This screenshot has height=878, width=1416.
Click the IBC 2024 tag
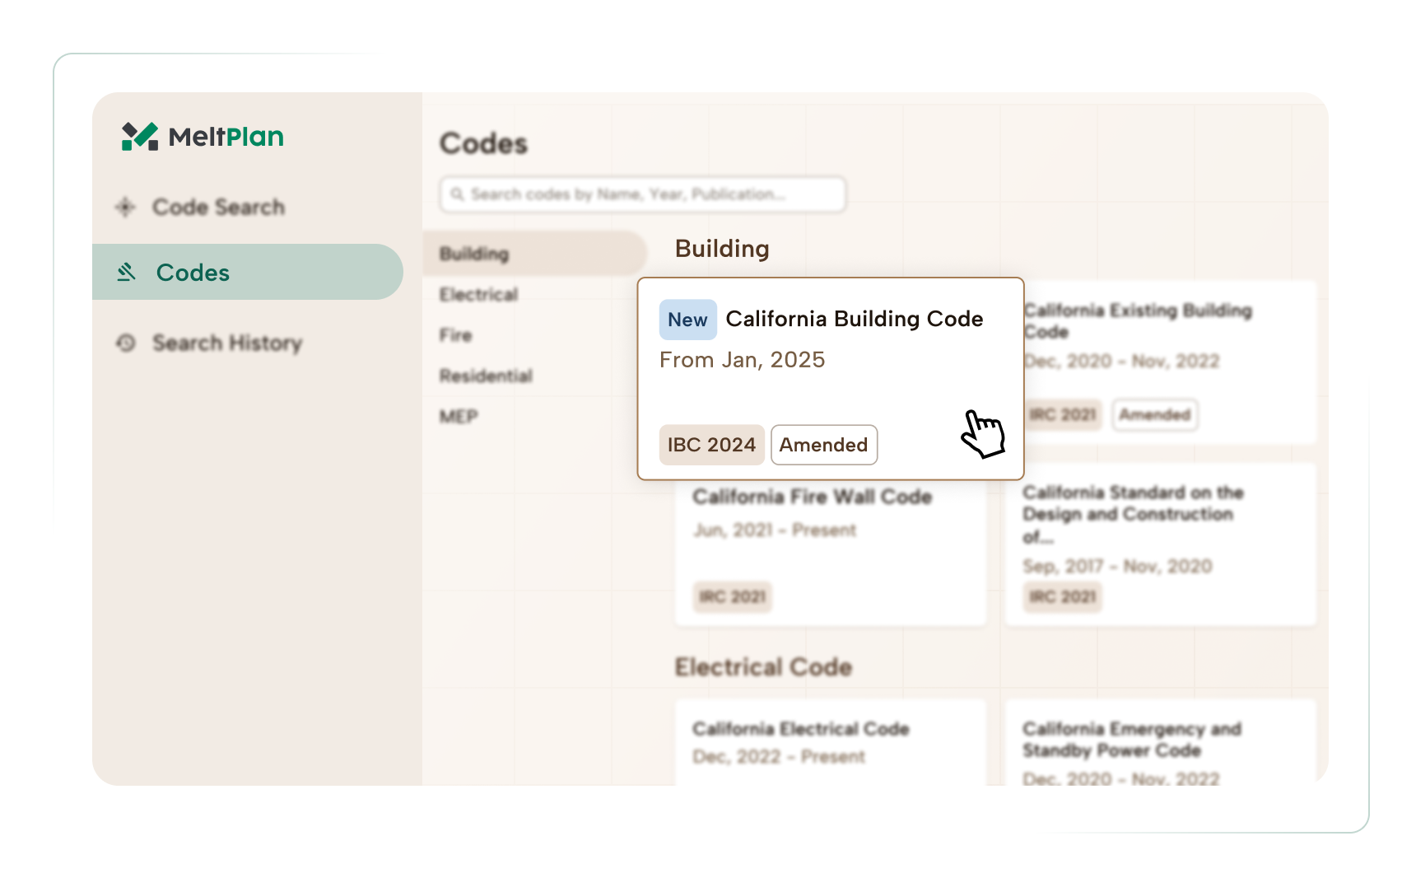711,445
